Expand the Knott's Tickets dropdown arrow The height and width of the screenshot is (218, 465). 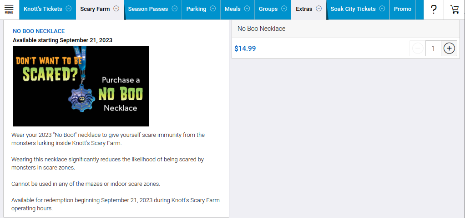click(x=68, y=9)
